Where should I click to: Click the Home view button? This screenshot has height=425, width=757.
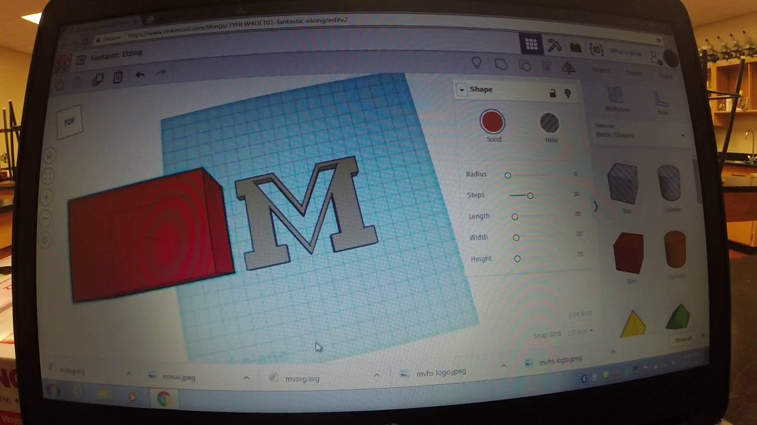(x=49, y=155)
